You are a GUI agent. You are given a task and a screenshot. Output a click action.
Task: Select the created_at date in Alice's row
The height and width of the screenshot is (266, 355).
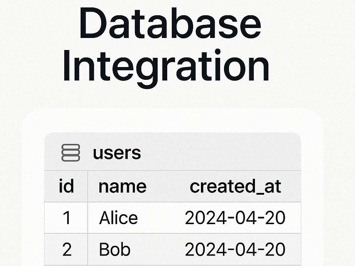(235, 218)
